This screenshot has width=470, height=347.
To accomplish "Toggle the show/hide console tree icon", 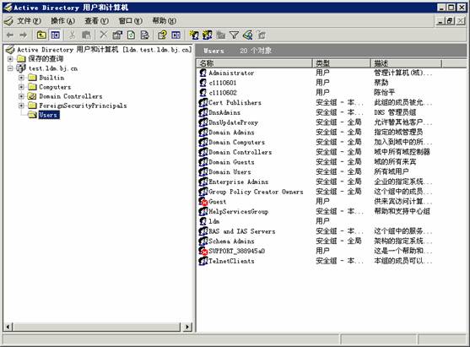I will tap(55, 35).
